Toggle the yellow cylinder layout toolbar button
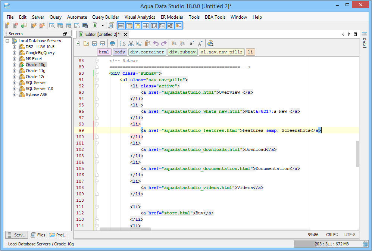The image size is (372, 251). point(137,25)
